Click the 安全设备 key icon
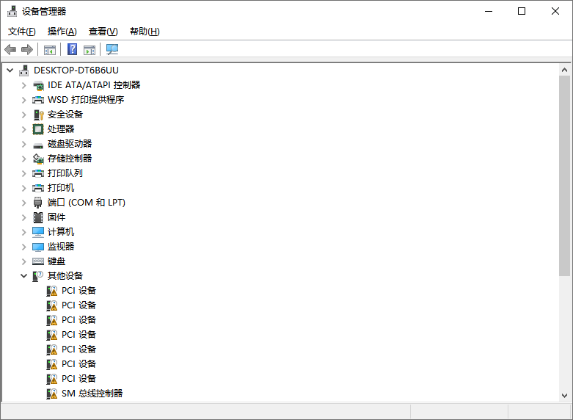 pos(38,115)
